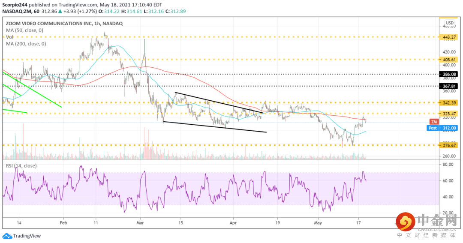Click the 386.08 price level label
Image resolution: width=463 pixels, height=243 pixels.
[449, 74]
